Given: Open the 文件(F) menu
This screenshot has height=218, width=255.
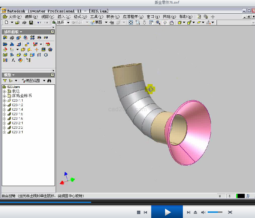Looking at the screenshot, I should pos(14,17).
